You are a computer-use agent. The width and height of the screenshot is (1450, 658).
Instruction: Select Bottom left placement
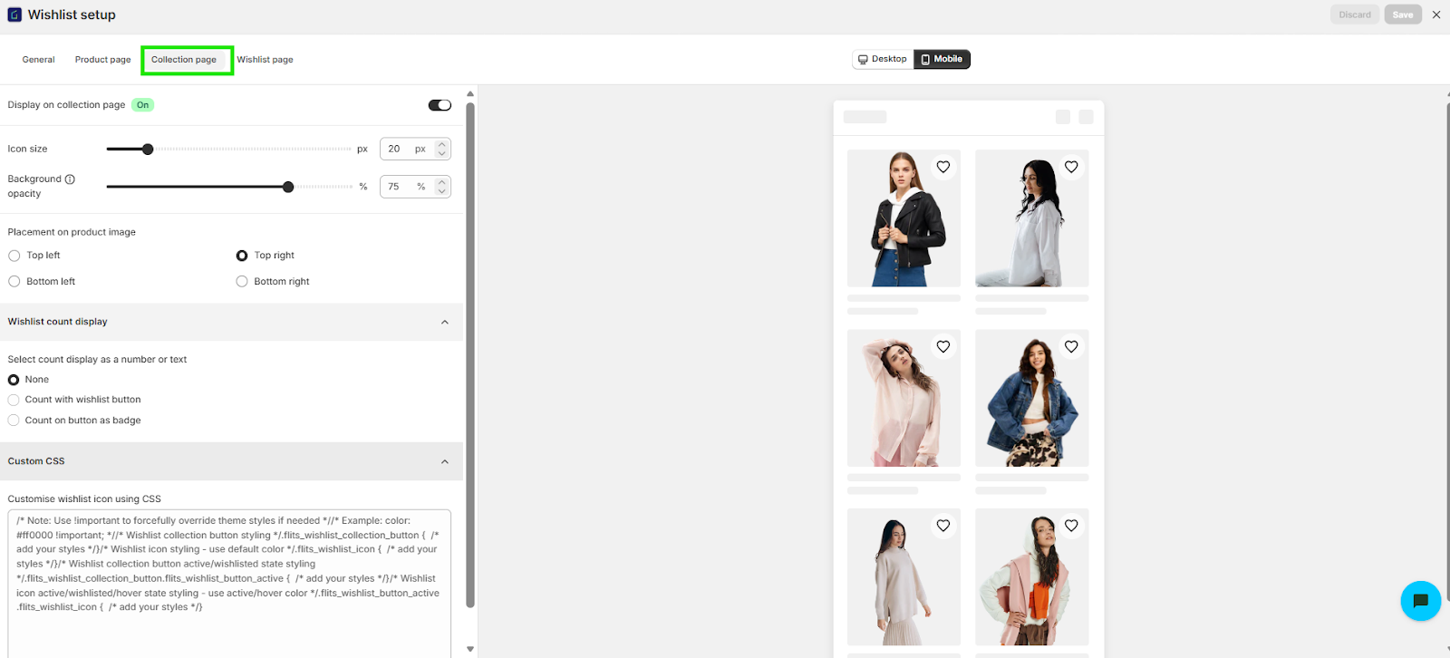pos(14,282)
